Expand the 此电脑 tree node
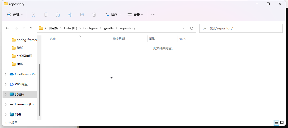This screenshot has width=288, height=128. click(x=6, y=94)
